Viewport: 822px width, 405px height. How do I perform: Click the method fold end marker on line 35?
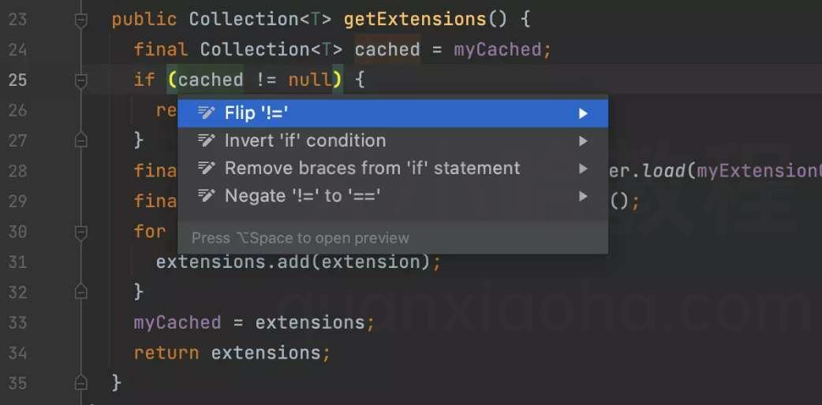pos(80,382)
